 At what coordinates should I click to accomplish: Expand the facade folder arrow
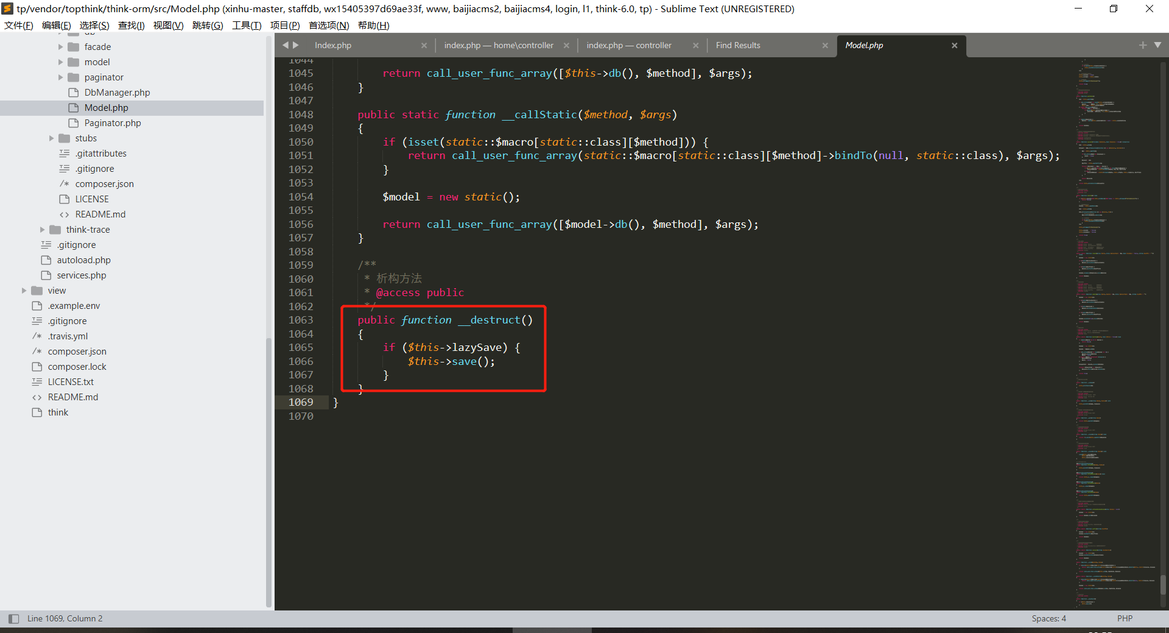click(60, 47)
